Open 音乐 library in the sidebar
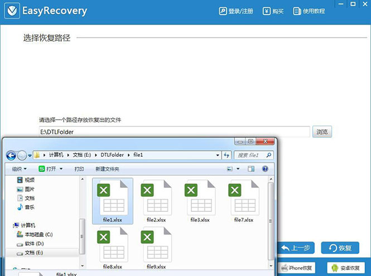 29,207
